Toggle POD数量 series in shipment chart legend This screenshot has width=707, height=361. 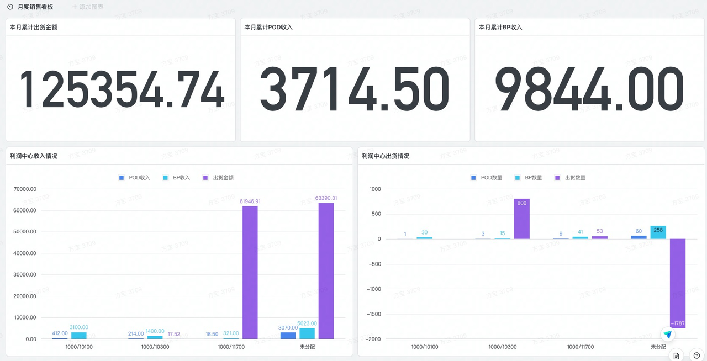[486, 178]
